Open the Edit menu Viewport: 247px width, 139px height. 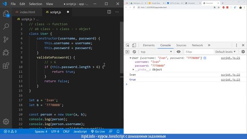pyautogui.click(x=22, y=4)
